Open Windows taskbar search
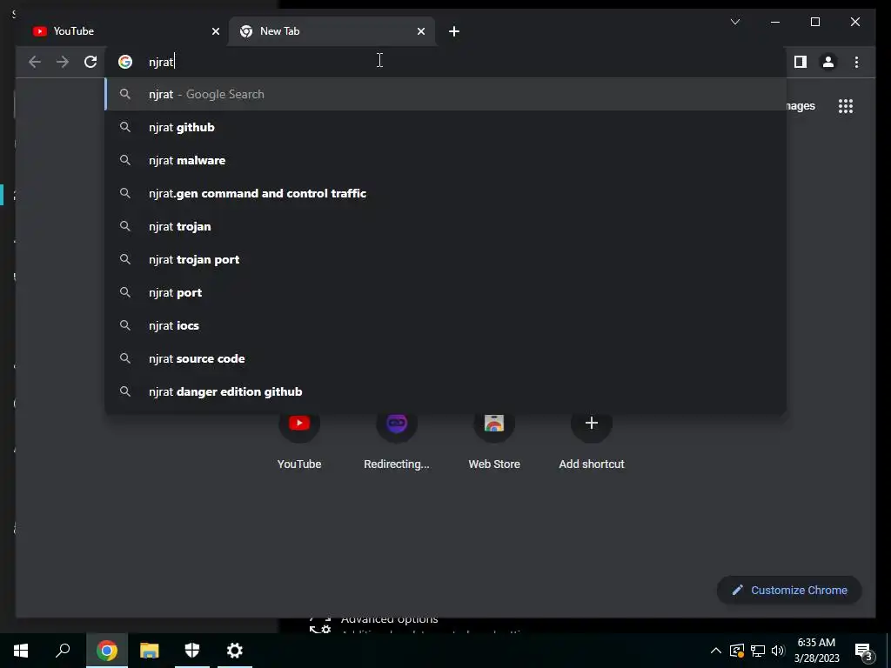Viewport: 891px width, 668px height. (x=63, y=651)
